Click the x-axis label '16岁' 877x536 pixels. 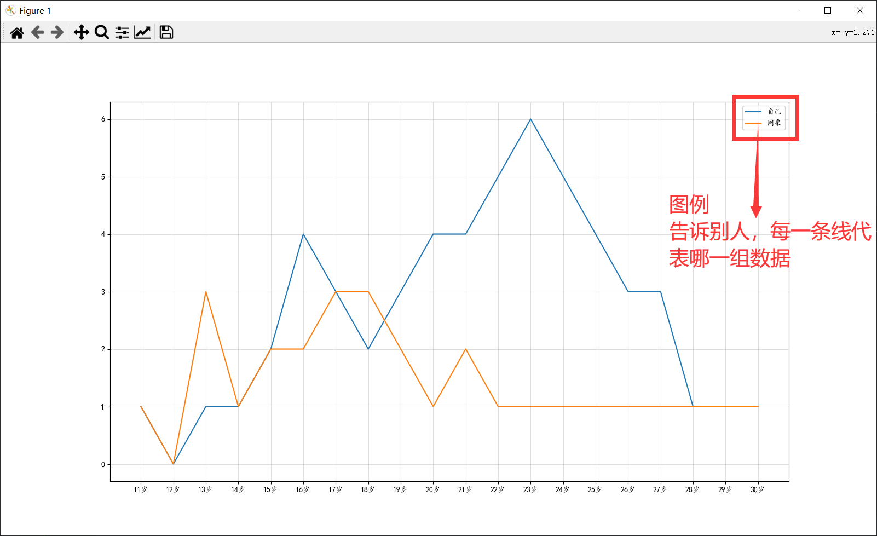click(303, 489)
